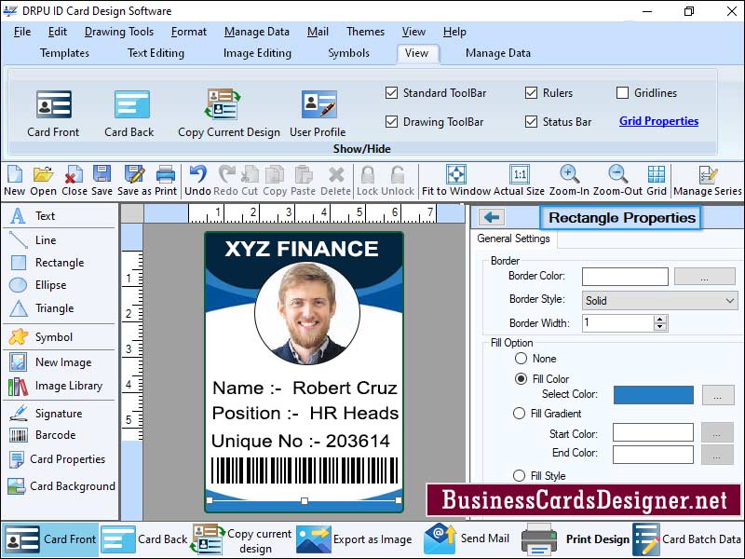Viewport: 745px width, 559px height.
Task: Expand the Border Style dropdown
Action: point(729,301)
